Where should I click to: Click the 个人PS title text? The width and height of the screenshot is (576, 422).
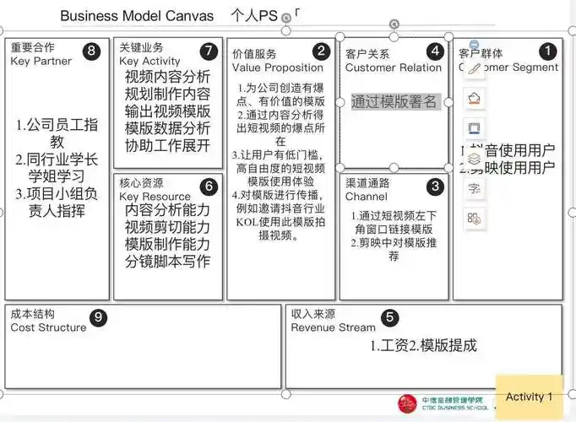pos(254,16)
